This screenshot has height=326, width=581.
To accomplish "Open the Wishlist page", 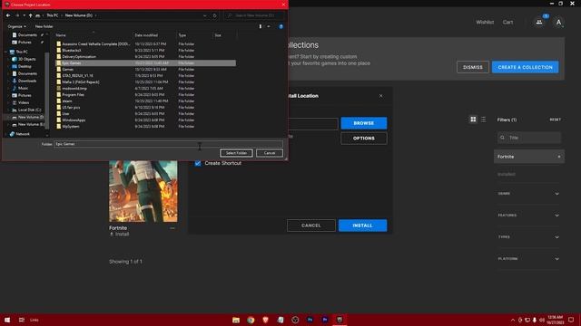I will click(x=485, y=22).
